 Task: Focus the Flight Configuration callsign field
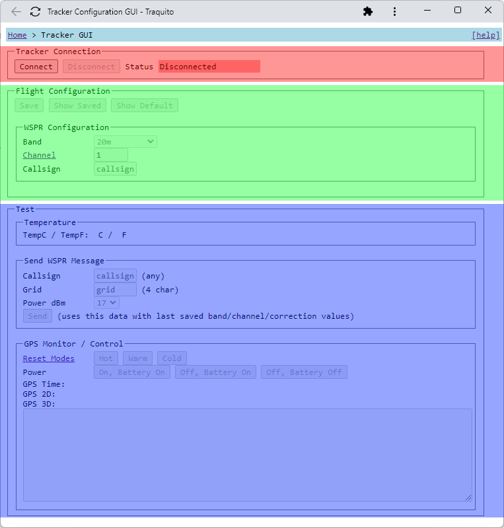(115, 169)
